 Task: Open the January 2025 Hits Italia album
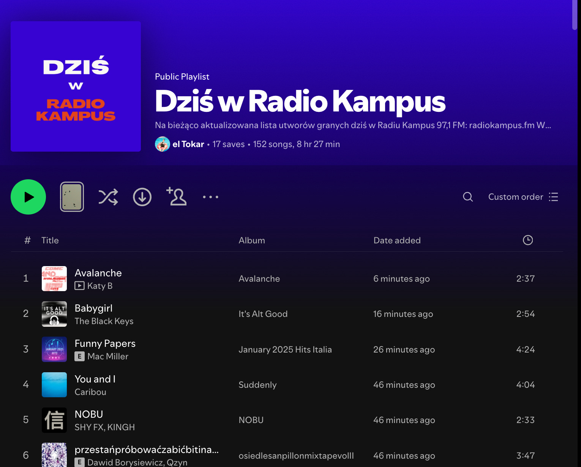(x=285, y=349)
